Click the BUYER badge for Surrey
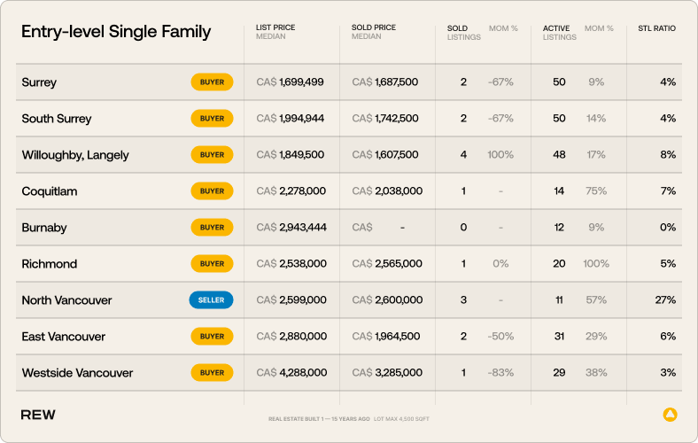Screen dimensions: 698x443 212,82
